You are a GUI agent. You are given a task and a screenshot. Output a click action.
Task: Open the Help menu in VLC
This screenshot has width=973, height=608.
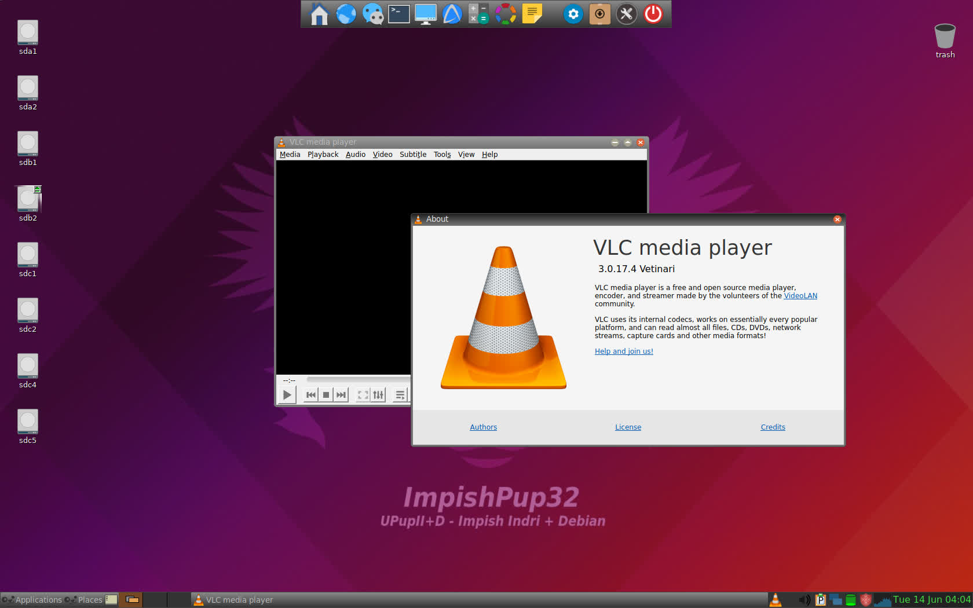point(490,155)
